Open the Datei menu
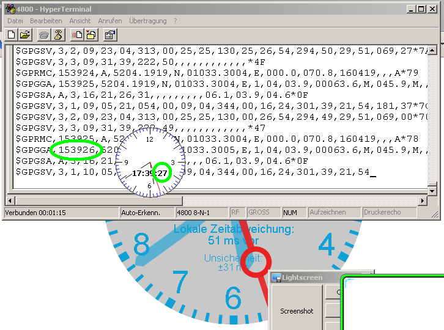The image size is (444, 330). (15, 21)
